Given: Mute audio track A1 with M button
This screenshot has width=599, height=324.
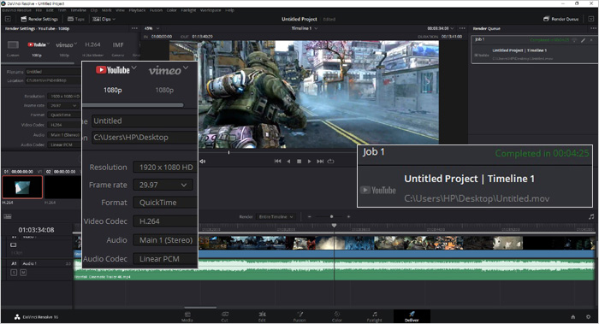Looking at the screenshot, I should [23, 273].
